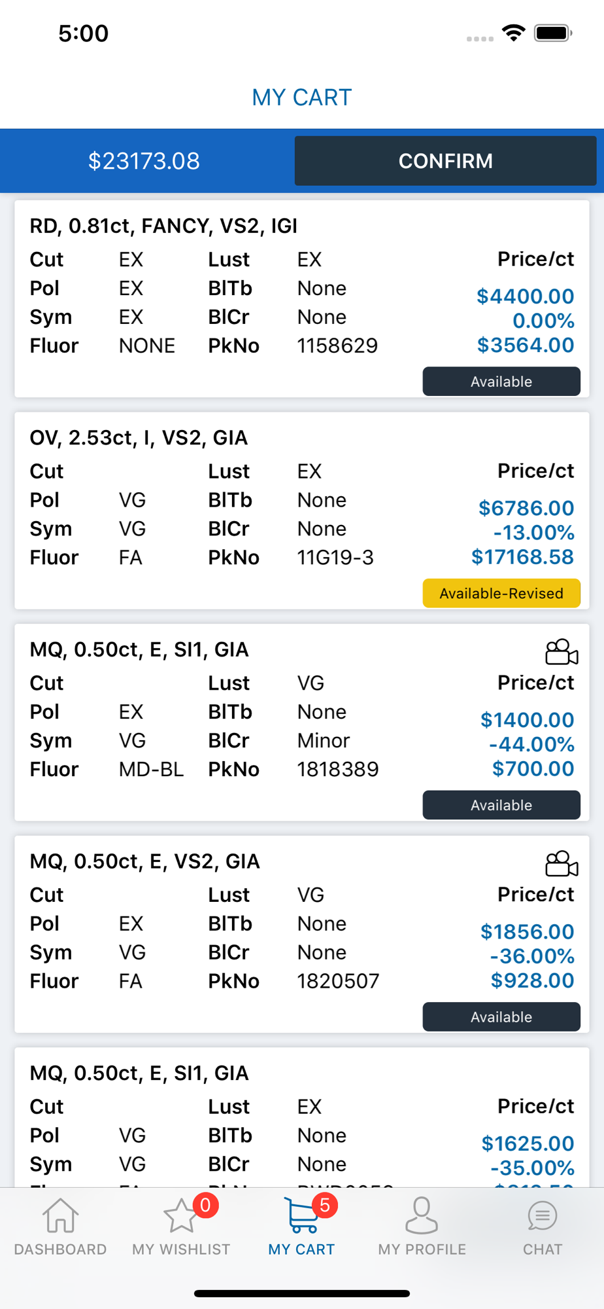The width and height of the screenshot is (604, 1309).
Task: Tap the $17168.58 price amount
Action: point(522,557)
